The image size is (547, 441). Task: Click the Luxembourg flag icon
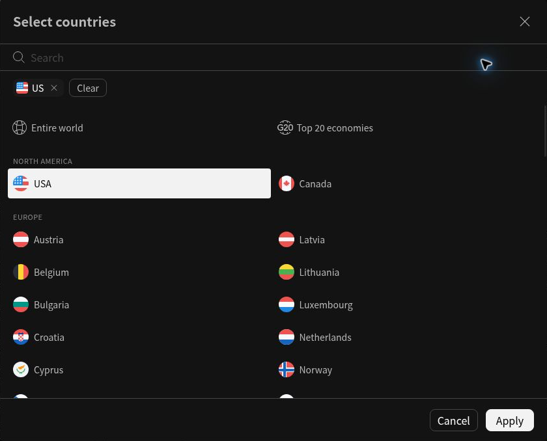pyautogui.click(x=287, y=304)
